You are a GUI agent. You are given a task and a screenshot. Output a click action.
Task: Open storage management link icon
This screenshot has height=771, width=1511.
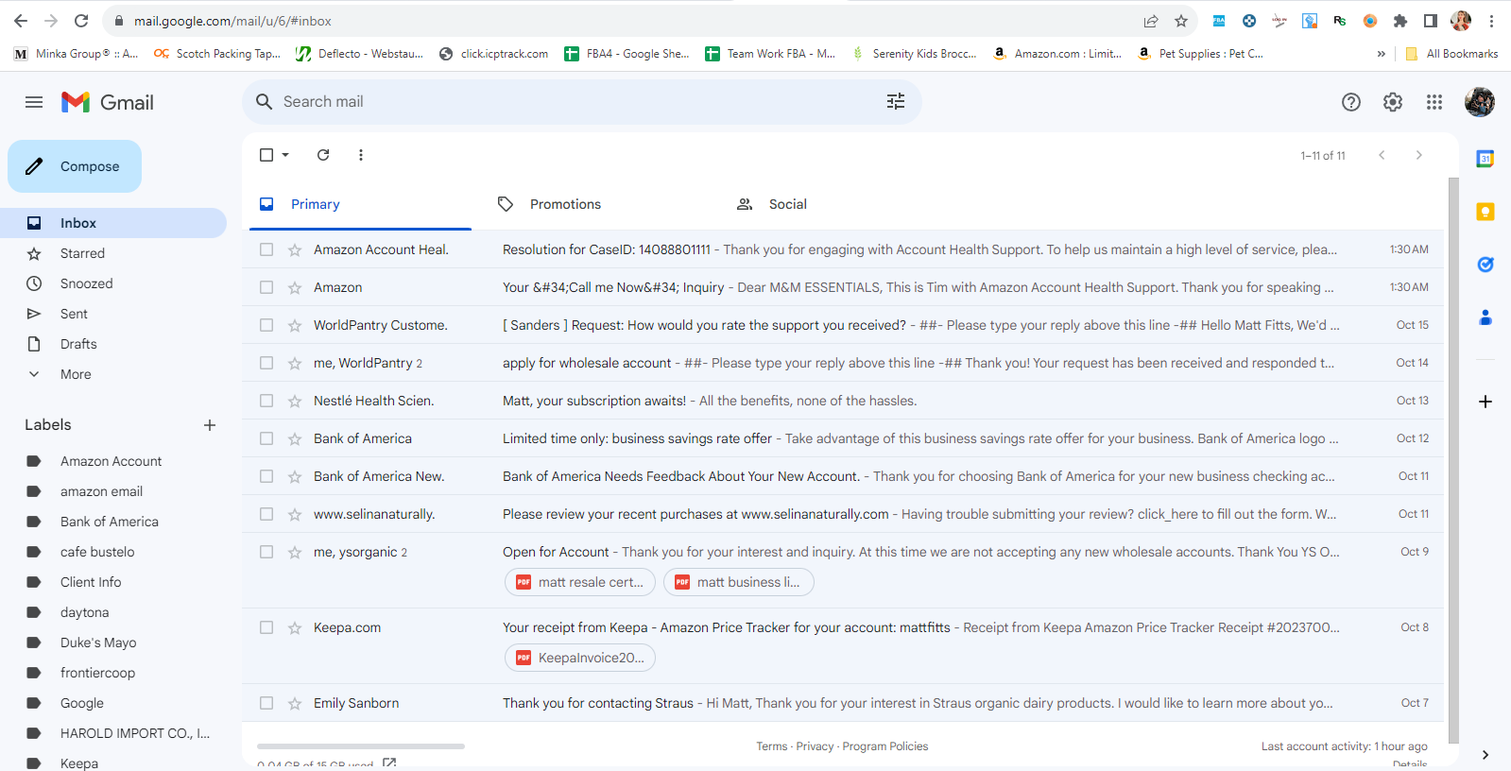pyautogui.click(x=389, y=763)
